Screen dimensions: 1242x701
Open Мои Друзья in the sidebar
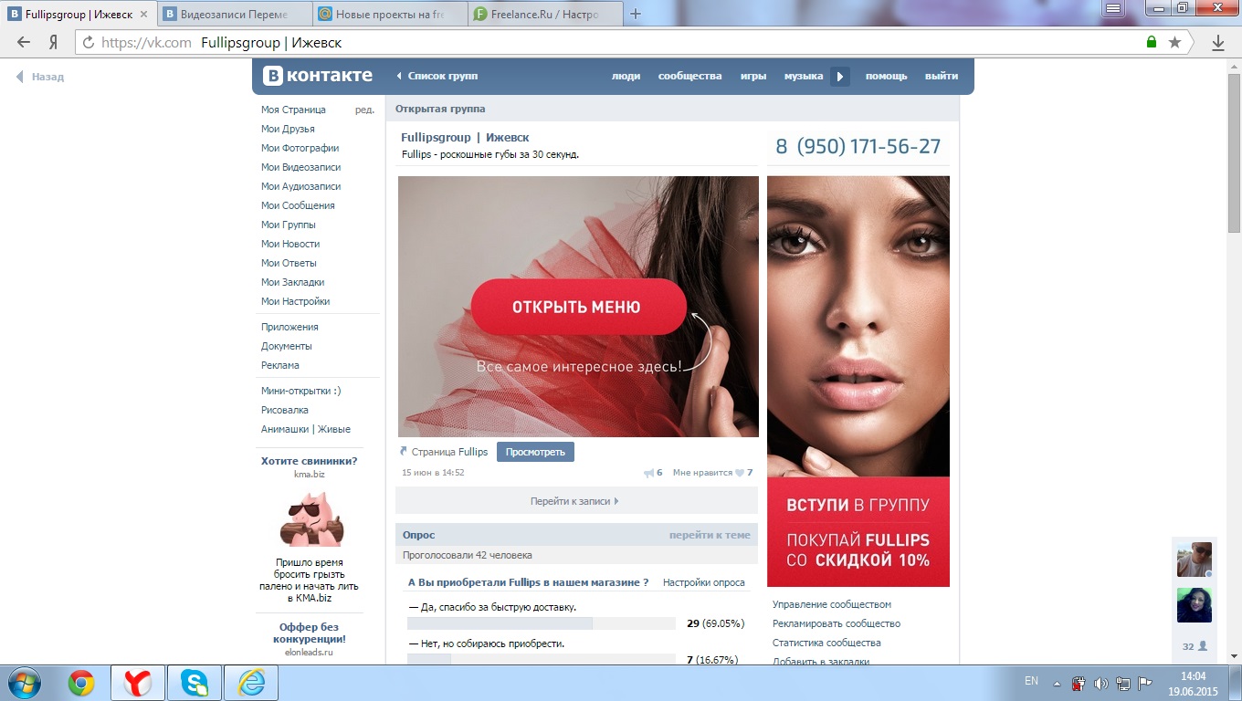tap(288, 129)
